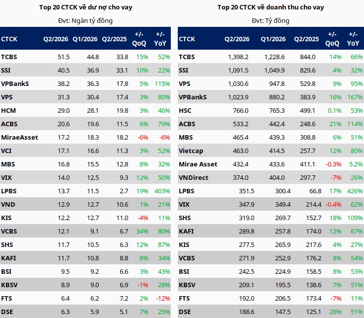The height and width of the screenshot is (318, 364).
Task: Select the title 'Top 20 CTCK về doanh thu cho vay'
Action: [271, 7]
